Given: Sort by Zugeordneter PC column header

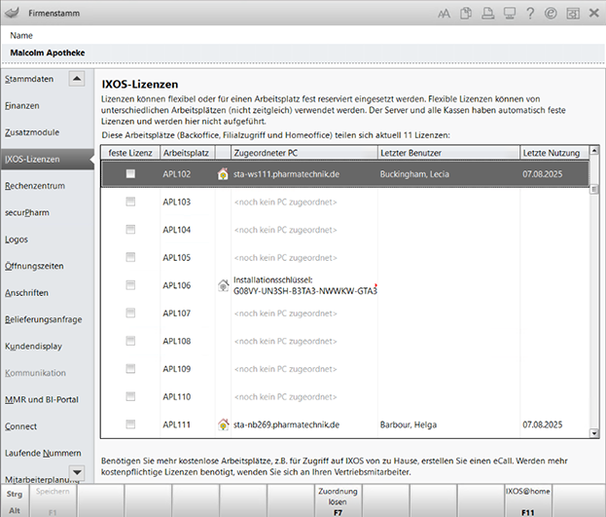Looking at the screenshot, I should [304, 153].
